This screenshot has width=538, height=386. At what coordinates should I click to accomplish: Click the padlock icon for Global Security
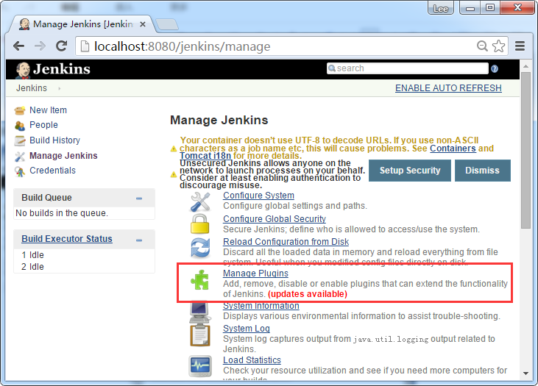(x=200, y=224)
